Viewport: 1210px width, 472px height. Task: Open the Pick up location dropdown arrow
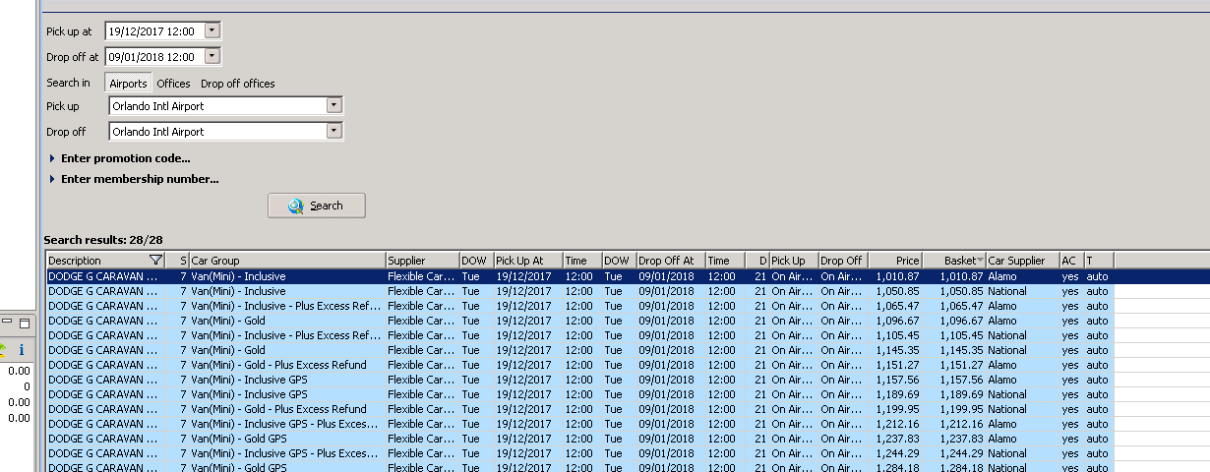334,105
